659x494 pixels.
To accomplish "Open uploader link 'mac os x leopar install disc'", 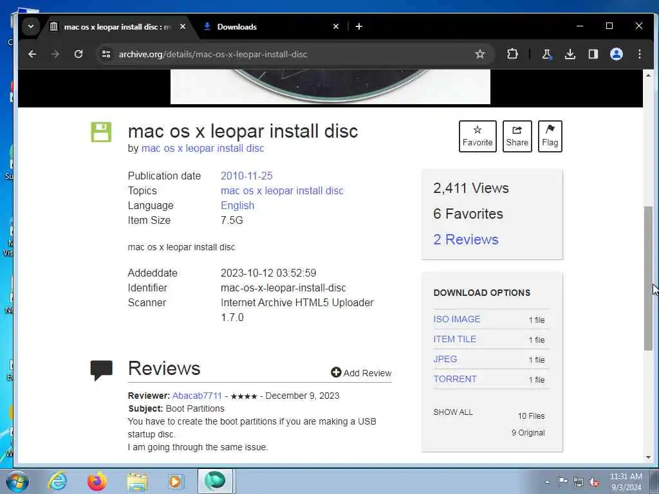I will (203, 149).
